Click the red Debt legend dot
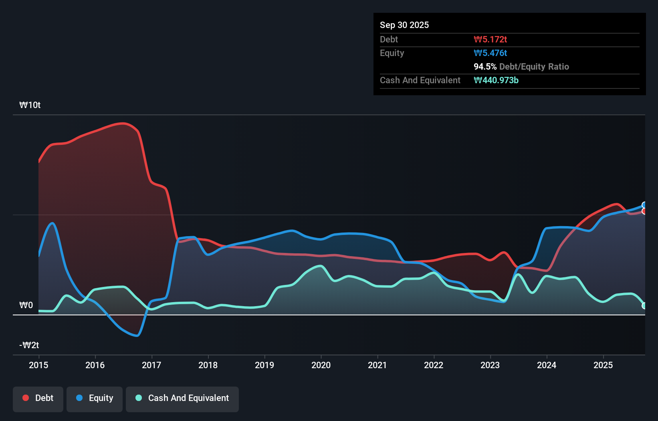The image size is (658, 421). pos(25,398)
